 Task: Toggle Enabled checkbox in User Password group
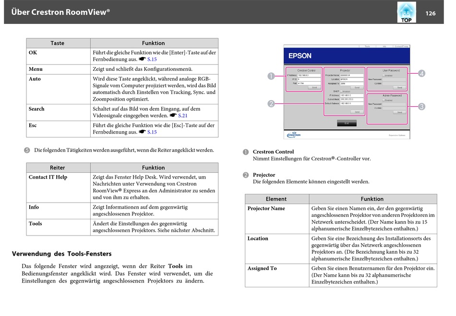(384, 76)
